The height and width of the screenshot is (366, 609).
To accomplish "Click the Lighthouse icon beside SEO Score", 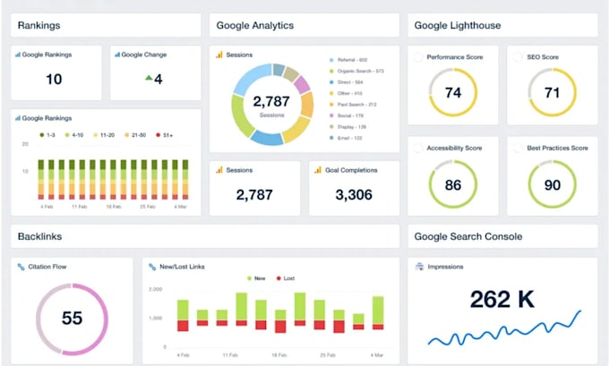I will [518, 57].
